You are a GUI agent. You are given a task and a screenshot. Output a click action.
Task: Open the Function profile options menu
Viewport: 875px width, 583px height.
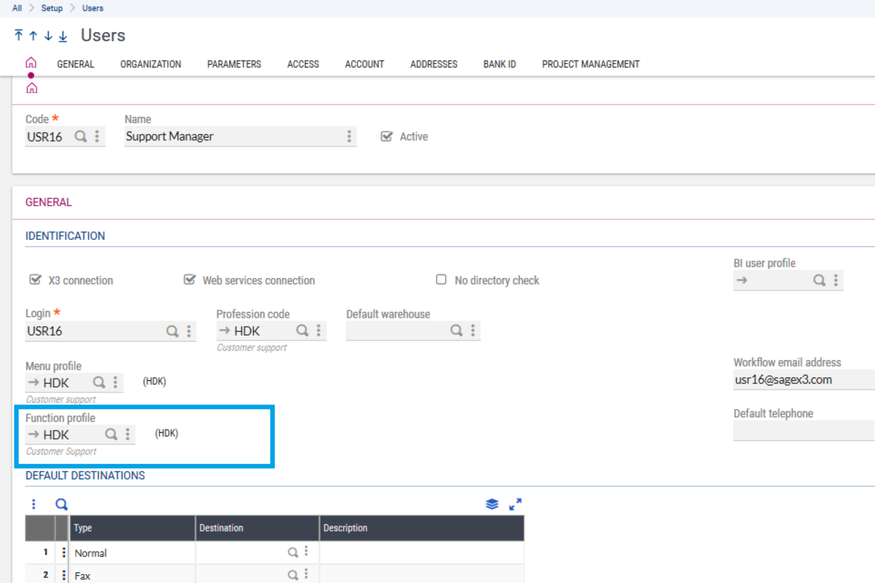127,434
